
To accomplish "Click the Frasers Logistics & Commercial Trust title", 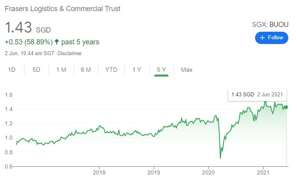I will [62, 8].
